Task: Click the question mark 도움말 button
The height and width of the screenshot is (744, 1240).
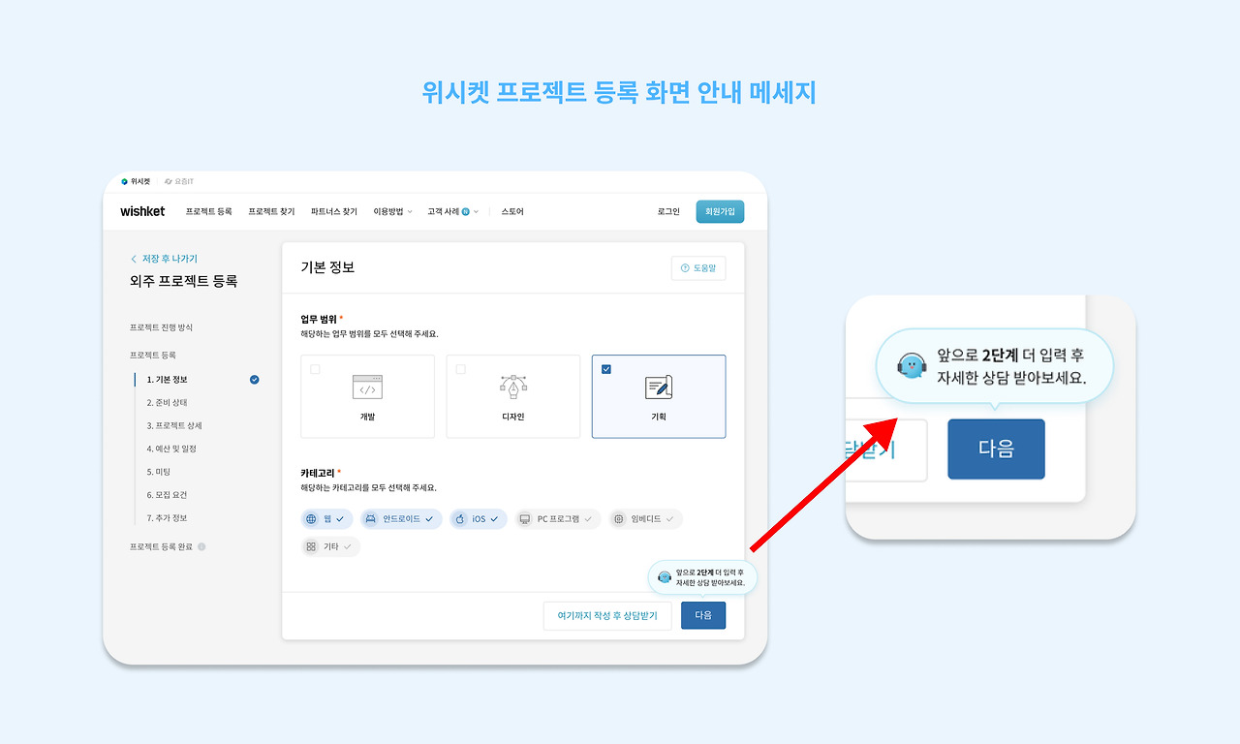Action: pos(698,268)
